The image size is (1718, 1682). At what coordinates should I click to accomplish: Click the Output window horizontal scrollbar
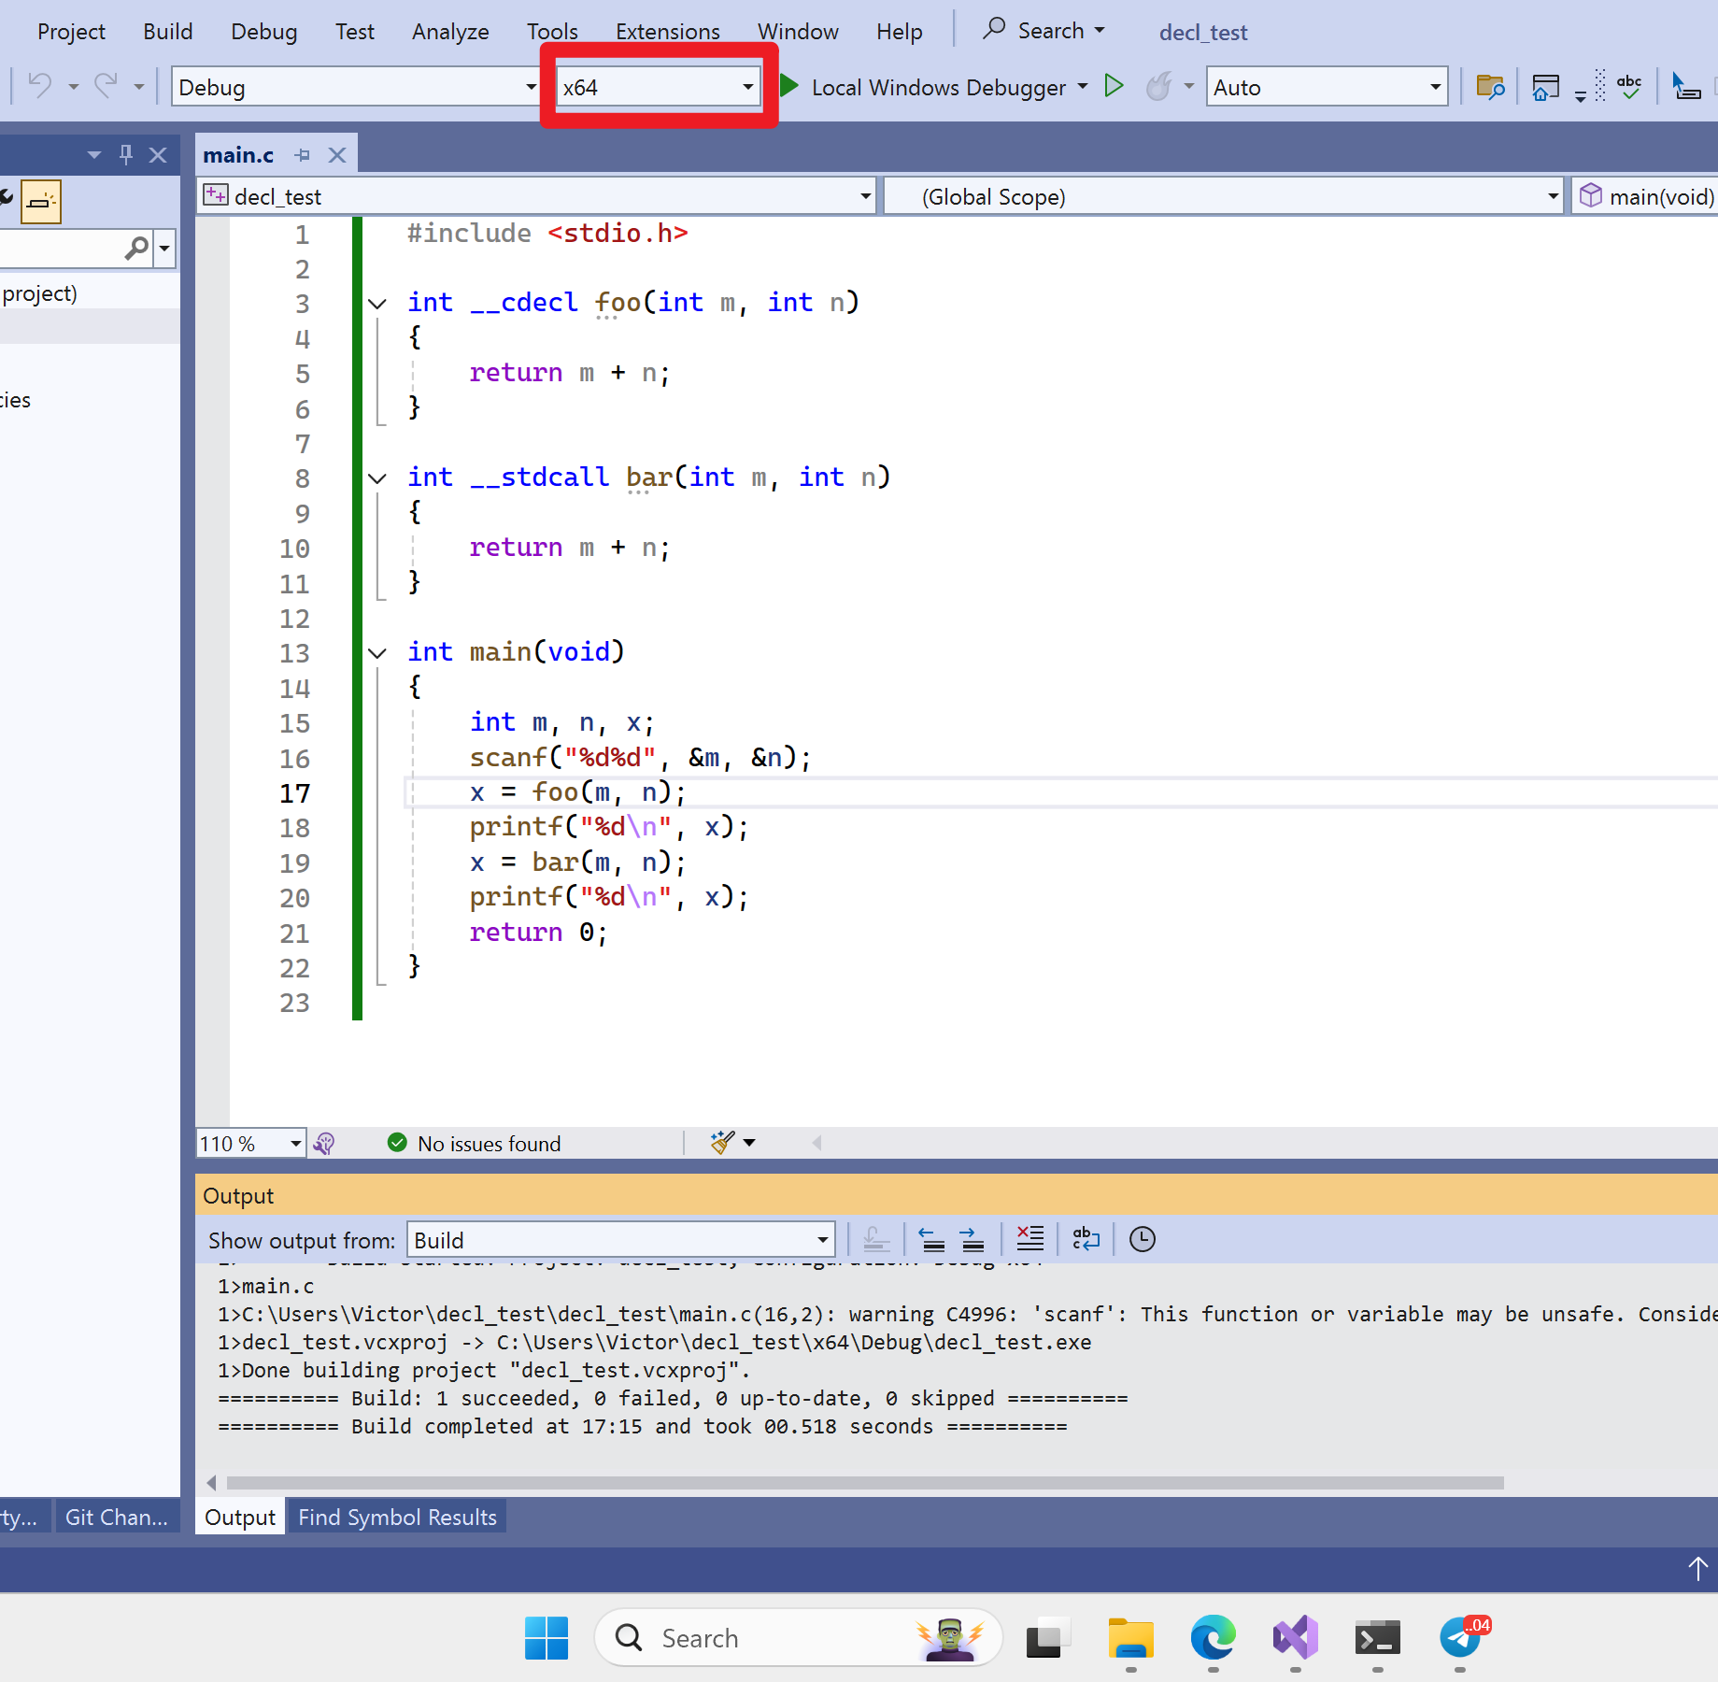(x=864, y=1483)
